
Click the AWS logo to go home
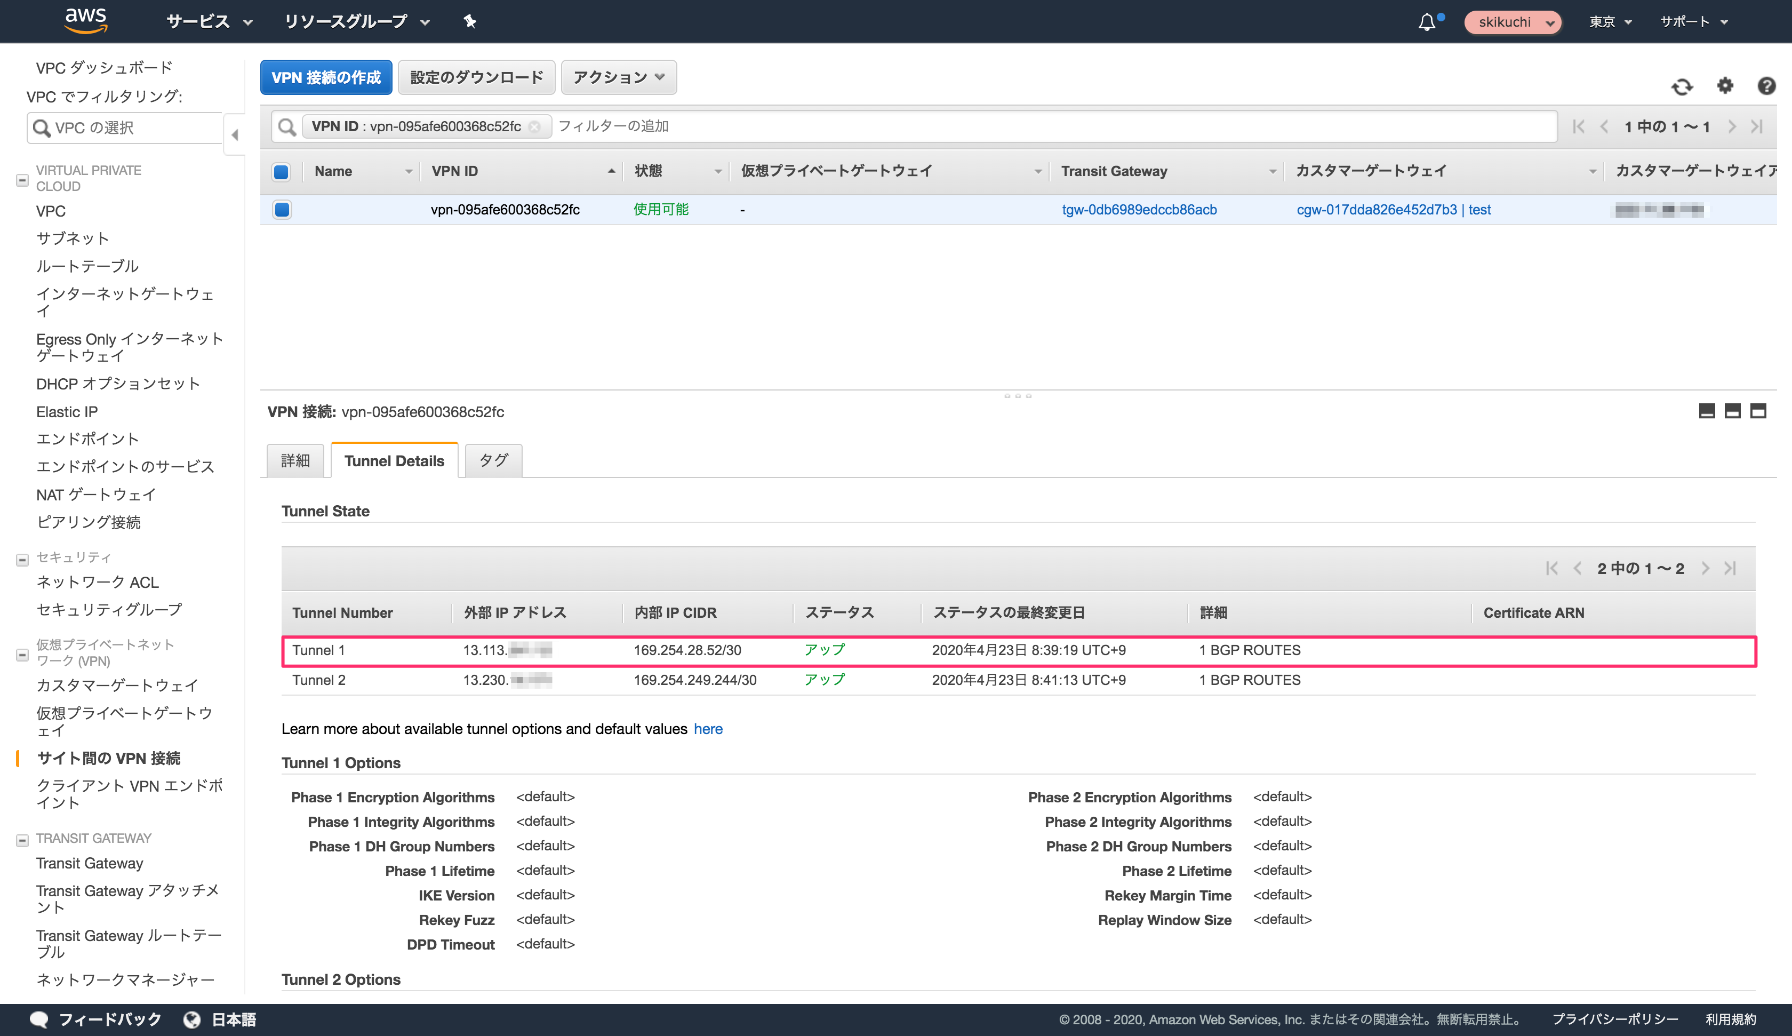[85, 21]
